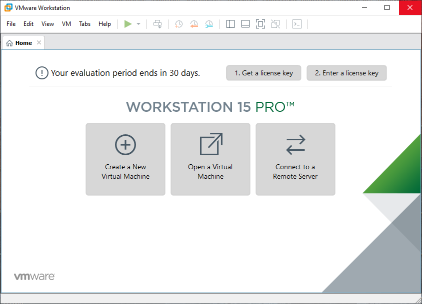
Task: Enter full screen mode icon
Action: point(260,24)
